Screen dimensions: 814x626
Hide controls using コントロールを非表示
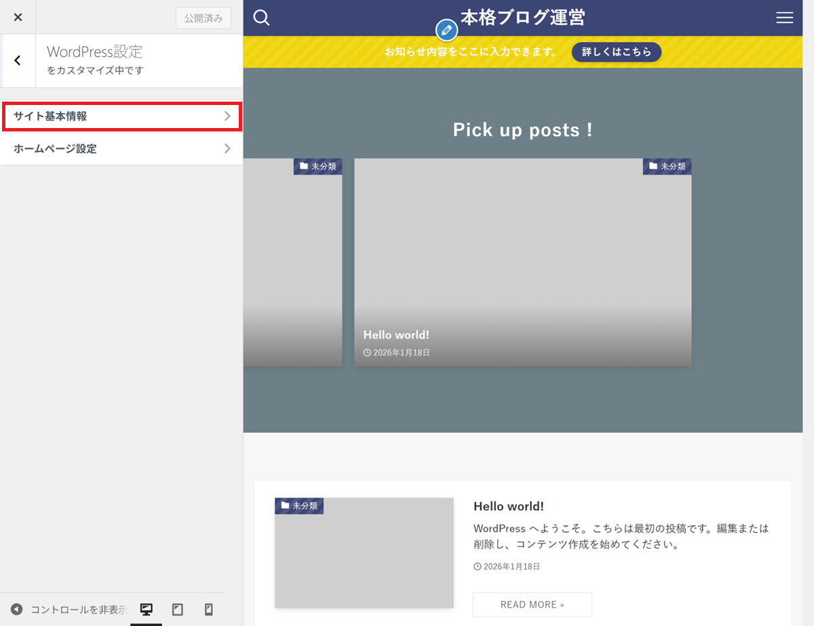68,609
